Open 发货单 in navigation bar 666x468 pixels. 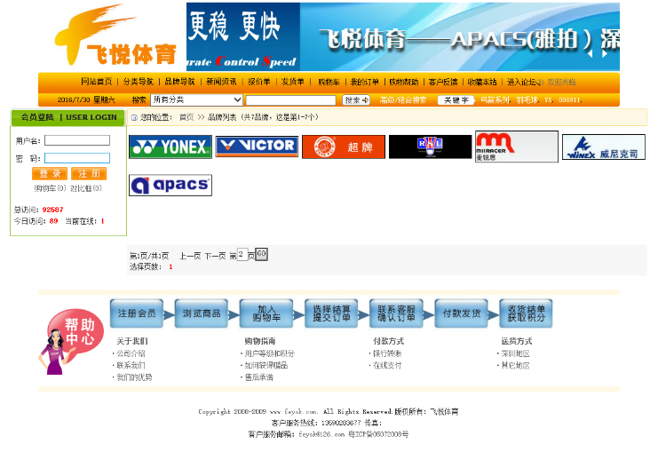click(293, 82)
